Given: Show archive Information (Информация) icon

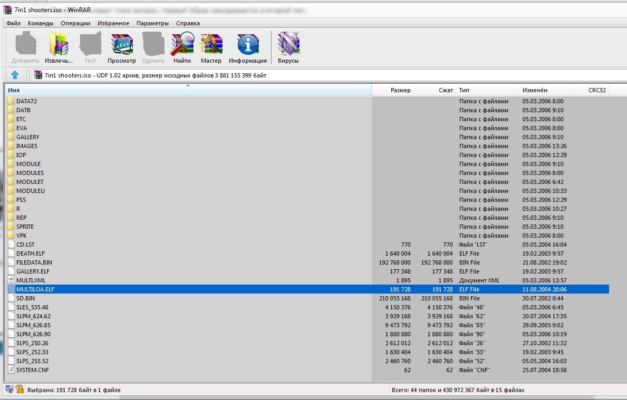Looking at the screenshot, I should [247, 47].
